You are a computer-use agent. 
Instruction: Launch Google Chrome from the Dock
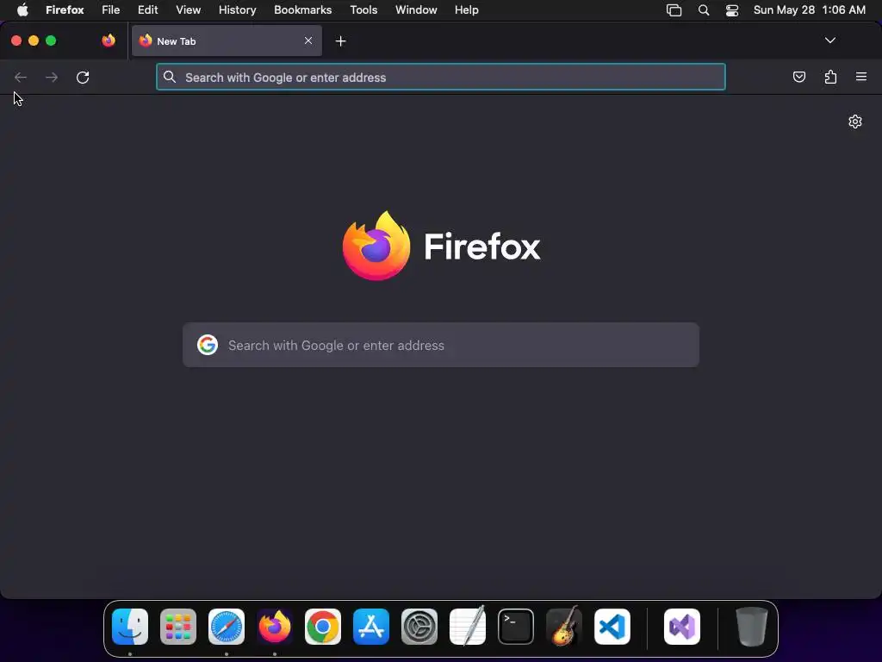(x=323, y=627)
